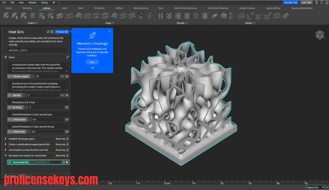329x190 pixels.
Task: Click the help icon for Y Bound Lengths
Action: click(67, 77)
